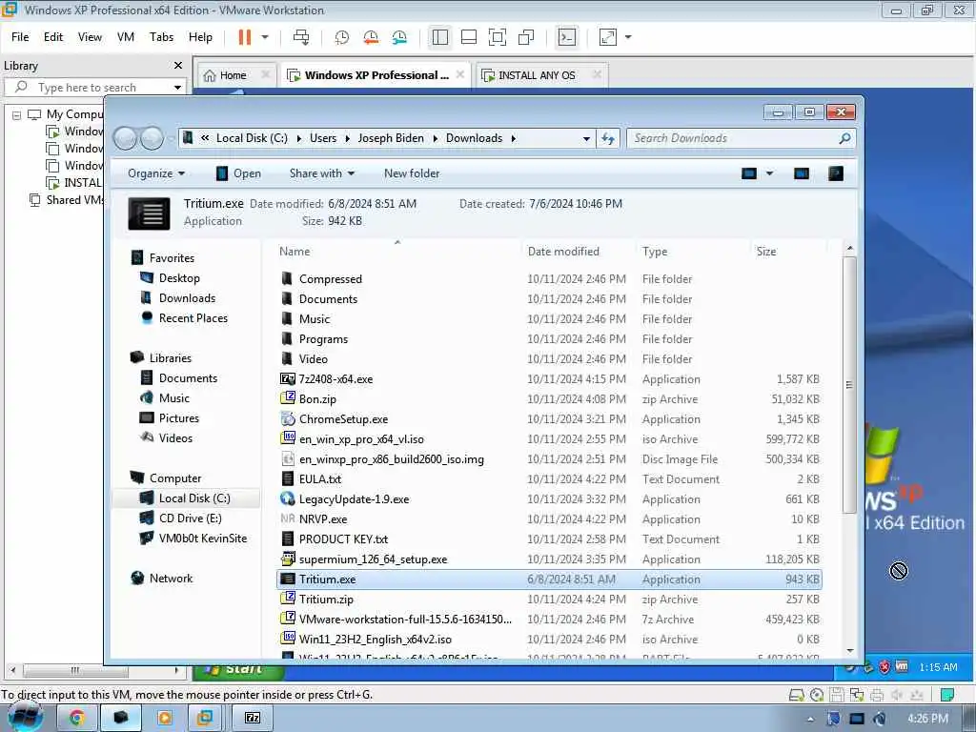Click the New folder button
976x732 pixels.
412,173
